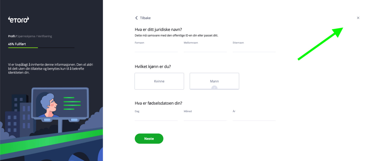Focus the Etternavn input field

(x=254, y=49)
